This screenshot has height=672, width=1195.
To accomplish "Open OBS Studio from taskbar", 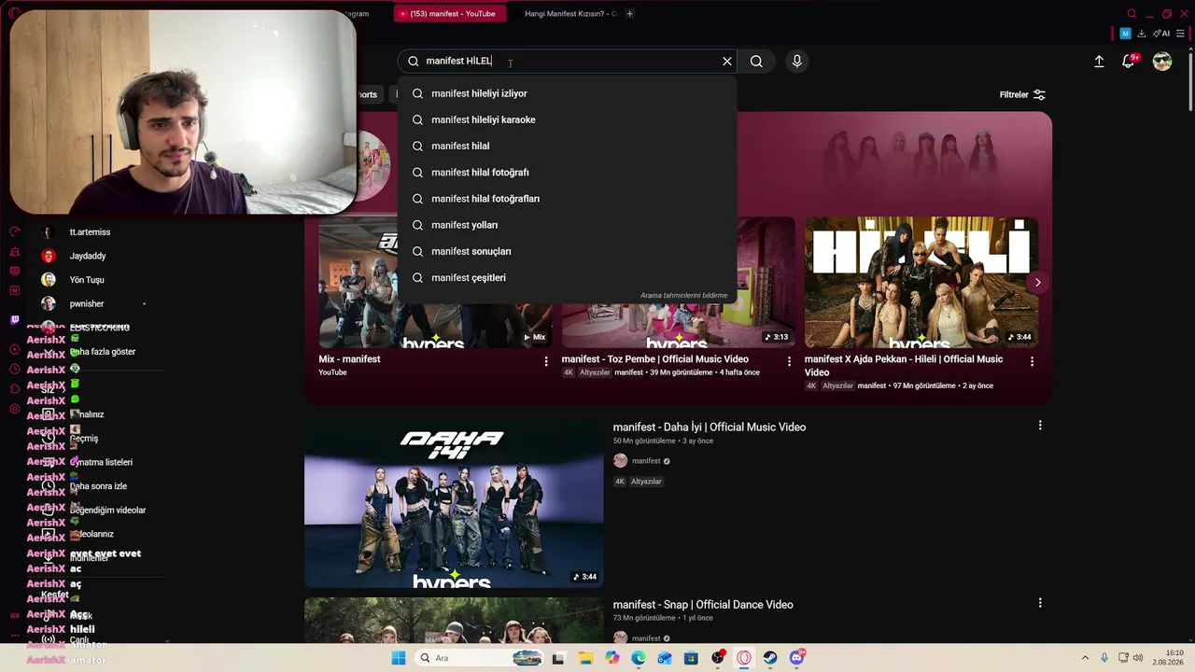I will click(x=718, y=658).
